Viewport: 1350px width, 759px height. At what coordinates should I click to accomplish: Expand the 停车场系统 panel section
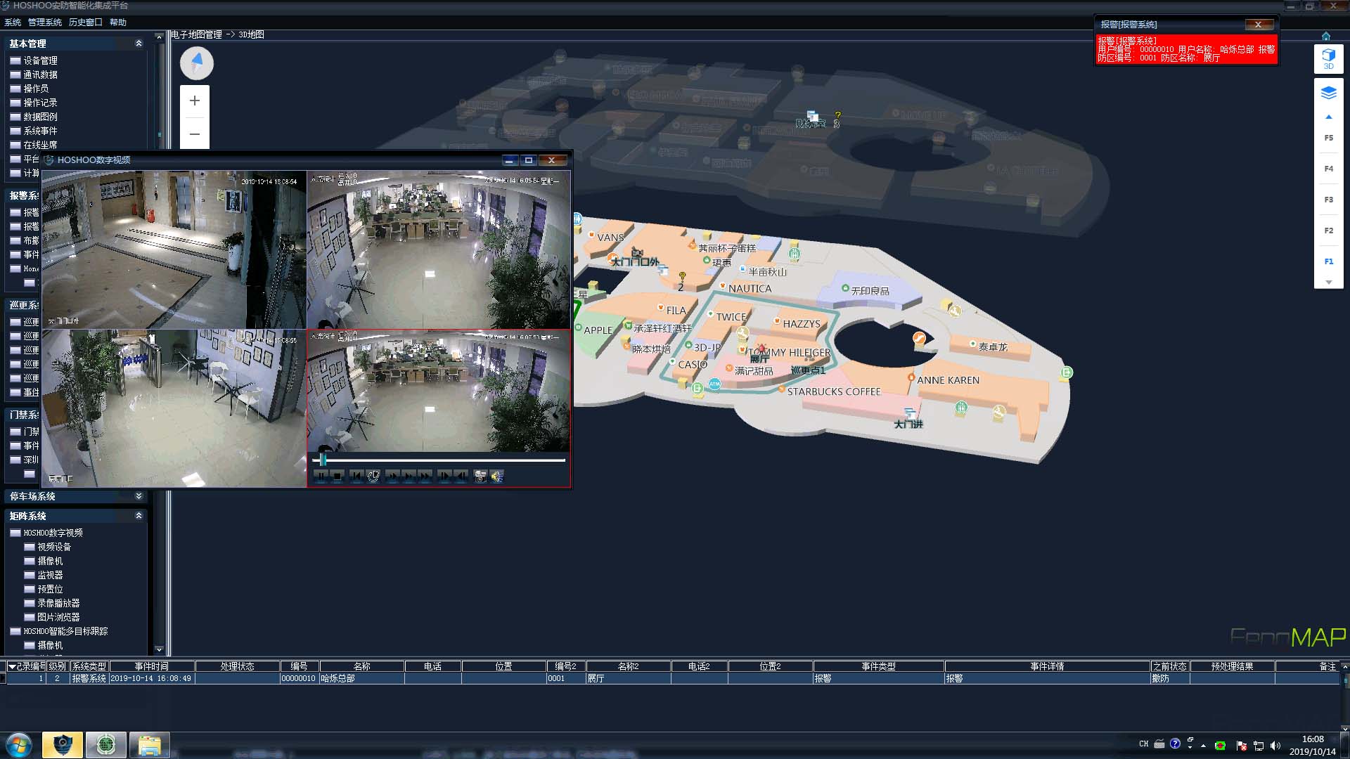click(139, 496)
